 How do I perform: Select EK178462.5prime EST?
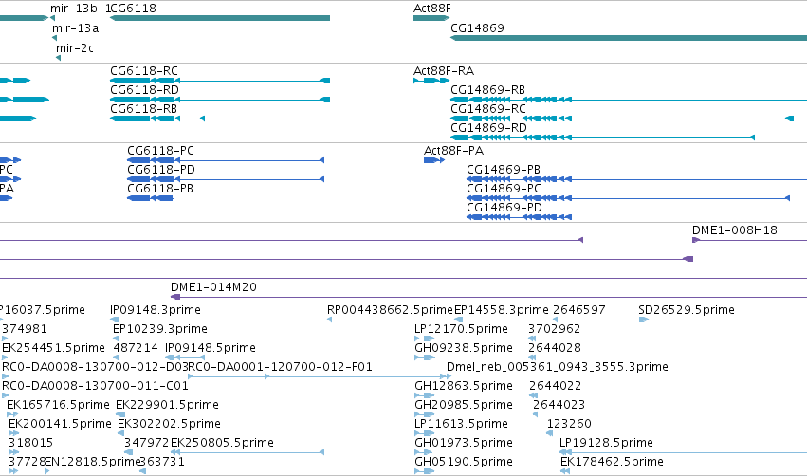tap(565, 471)
